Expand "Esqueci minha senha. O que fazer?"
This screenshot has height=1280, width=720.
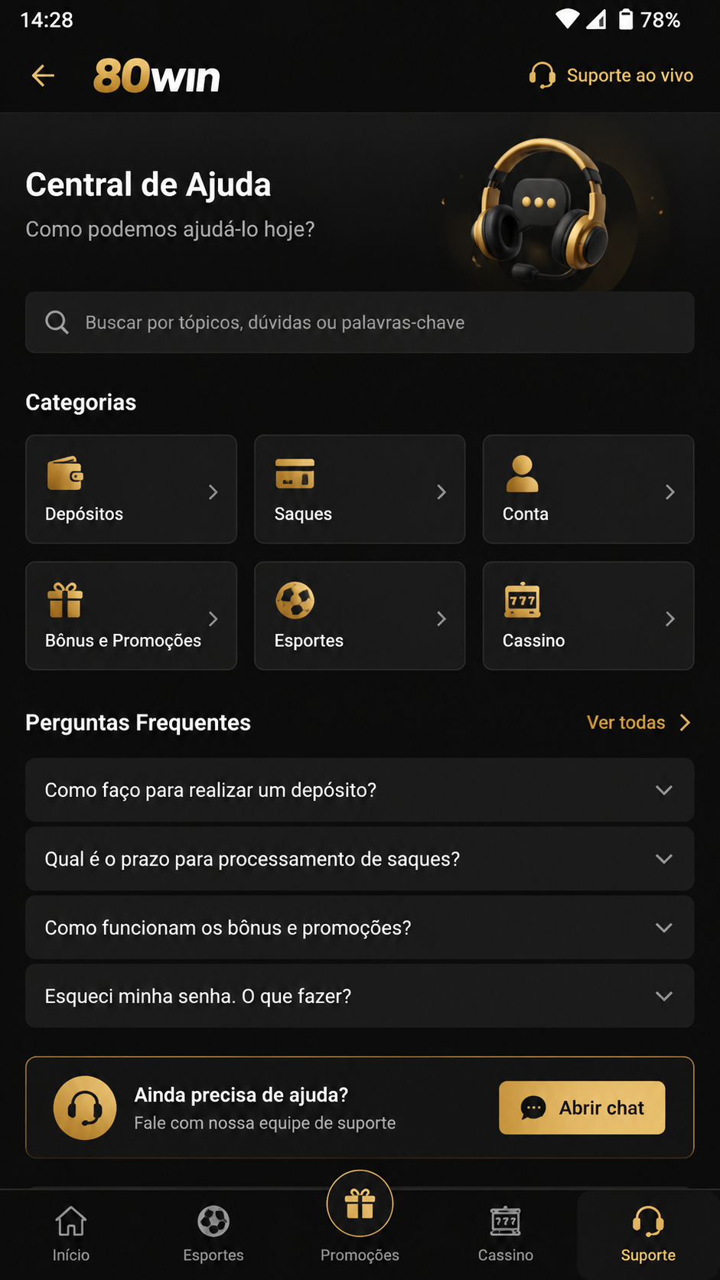click(x=360, y=996)
